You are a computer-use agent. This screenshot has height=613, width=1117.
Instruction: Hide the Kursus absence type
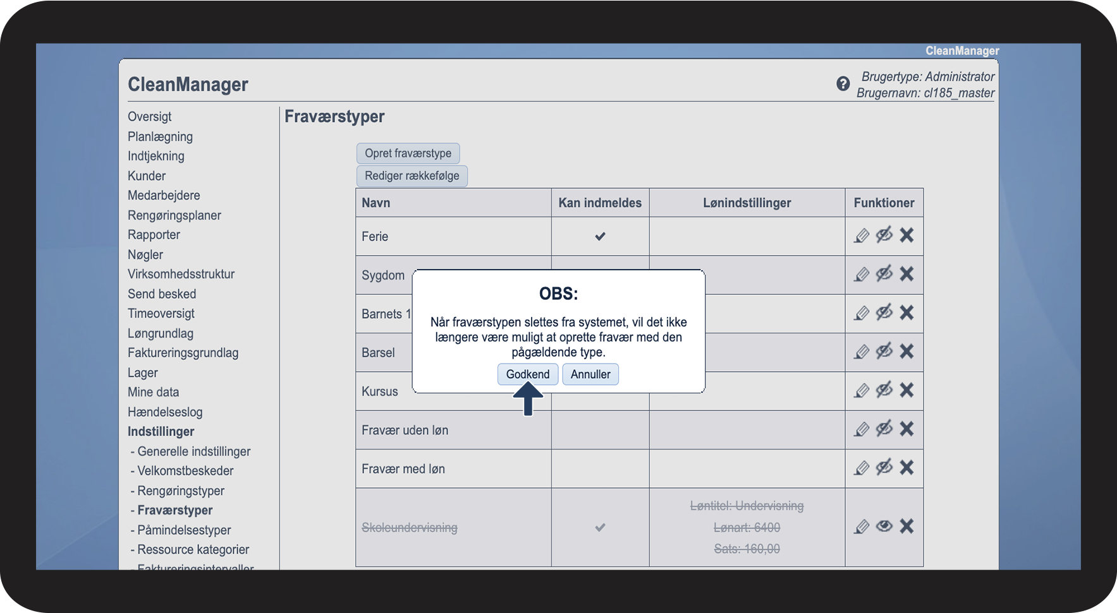884,390
